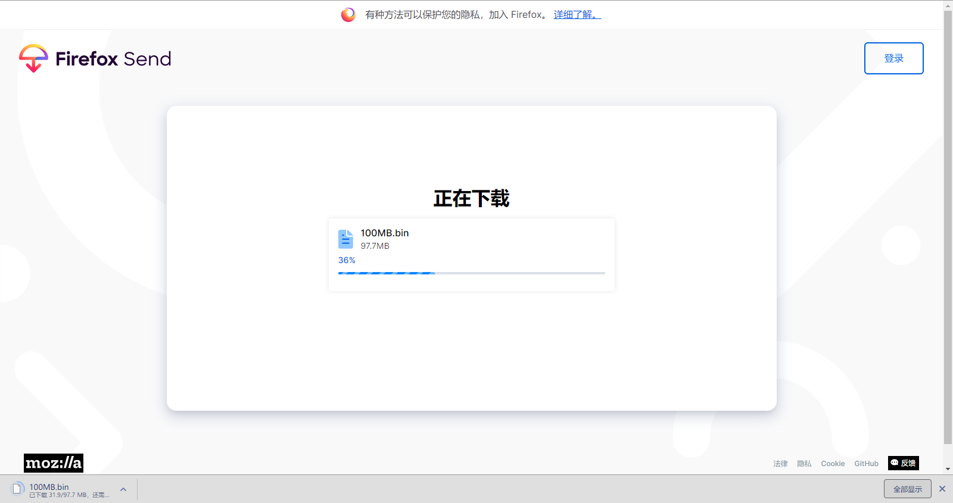Click the blue file icon beside 100MB.bin

pyautogui.click(x=345, y=239)
